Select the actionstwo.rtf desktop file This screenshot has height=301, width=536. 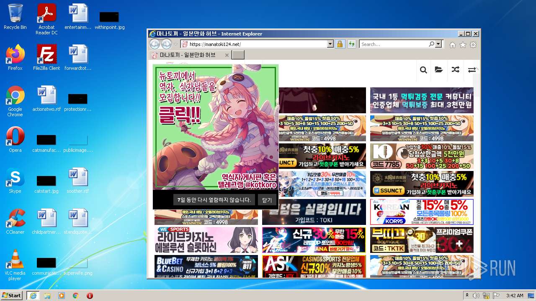(x=46, y=99)
